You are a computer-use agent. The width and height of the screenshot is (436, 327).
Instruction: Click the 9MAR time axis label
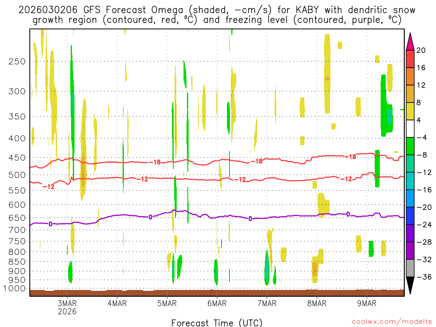tap(367, 303)
